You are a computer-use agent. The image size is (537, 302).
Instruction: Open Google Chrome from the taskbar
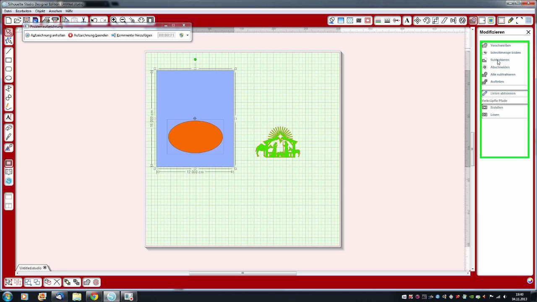click(94, 297)
